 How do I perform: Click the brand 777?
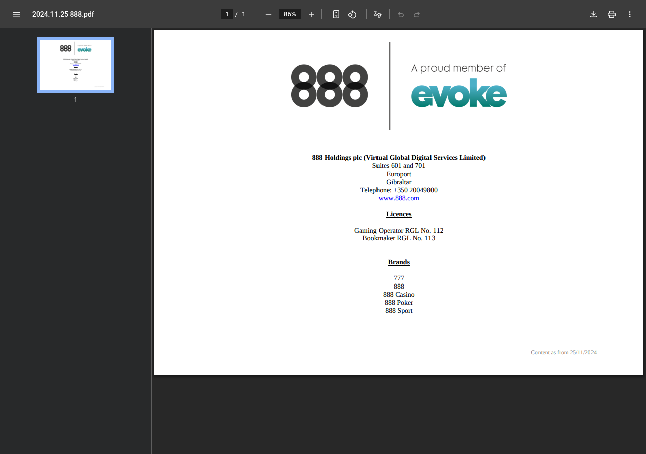click(399, 278)
